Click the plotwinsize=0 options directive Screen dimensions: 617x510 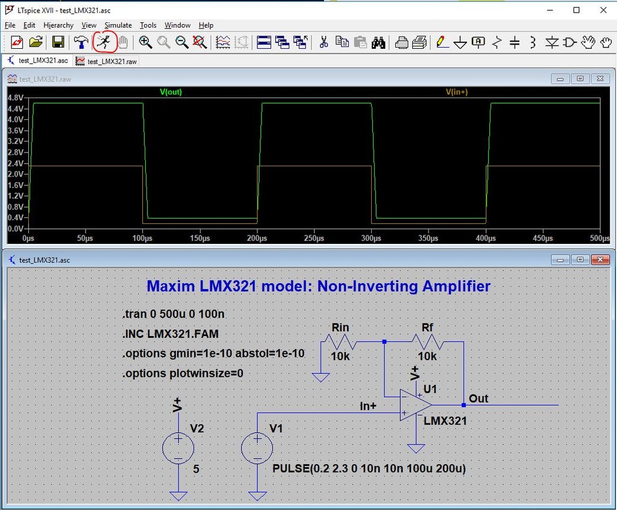[x=183, y=373]
